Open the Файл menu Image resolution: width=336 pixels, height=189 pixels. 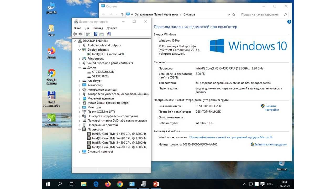78,28
